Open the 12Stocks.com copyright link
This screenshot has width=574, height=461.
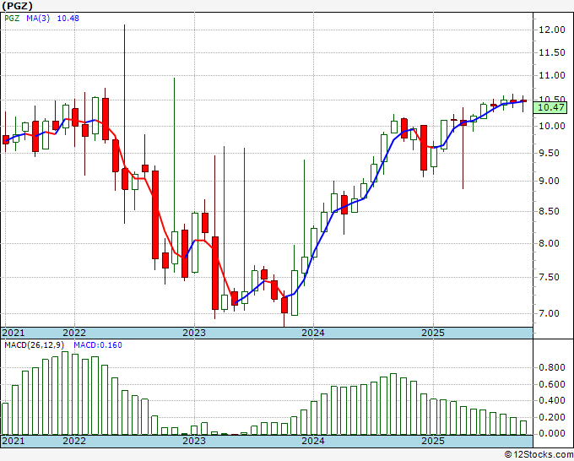click(539, 454)
